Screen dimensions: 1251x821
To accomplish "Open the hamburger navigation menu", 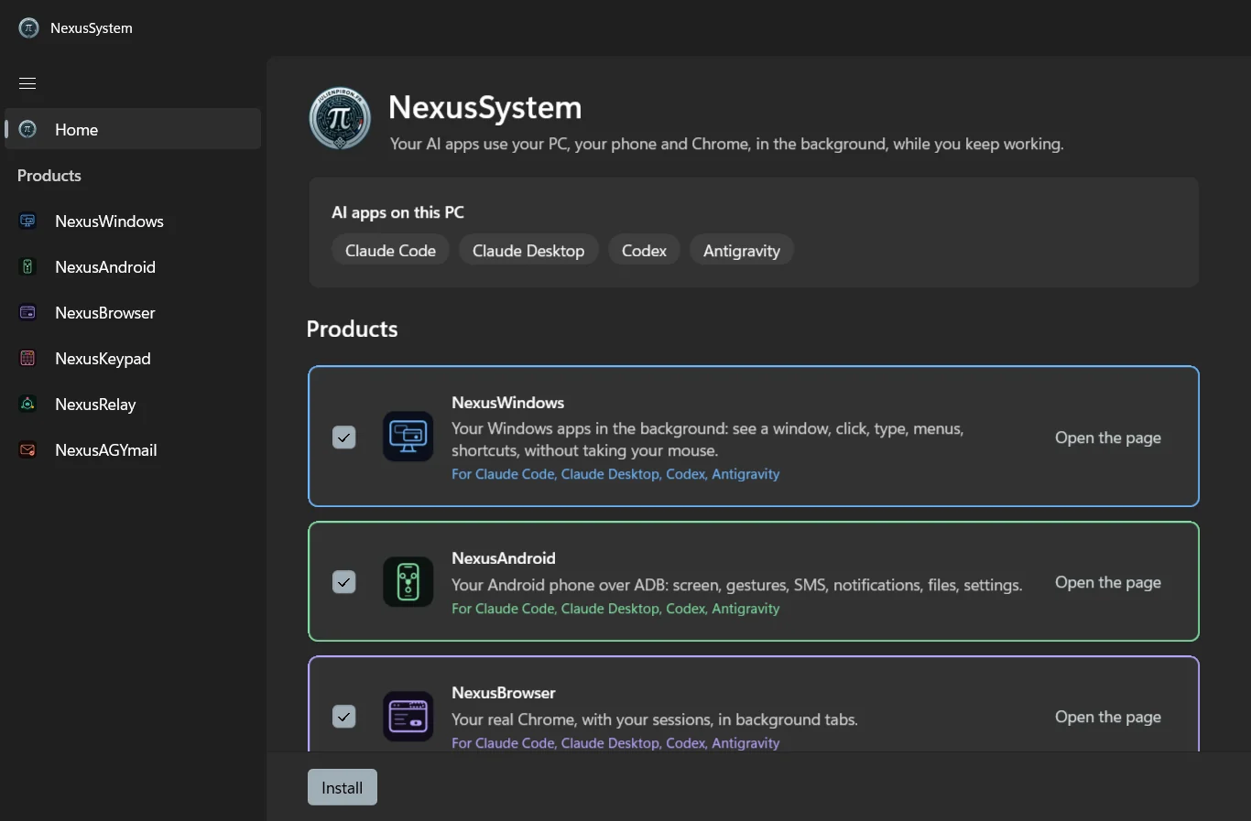I will 27,83.
